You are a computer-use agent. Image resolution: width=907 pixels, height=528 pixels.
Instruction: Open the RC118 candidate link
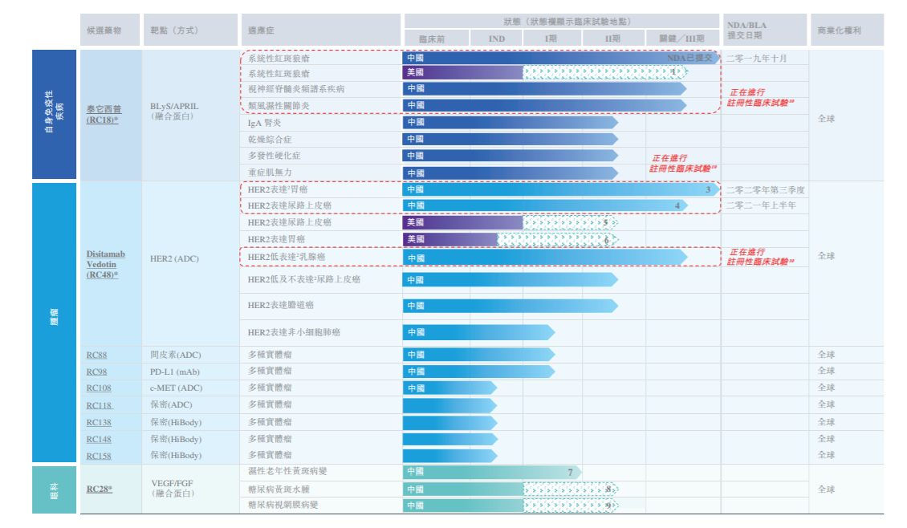coord(99,405)
